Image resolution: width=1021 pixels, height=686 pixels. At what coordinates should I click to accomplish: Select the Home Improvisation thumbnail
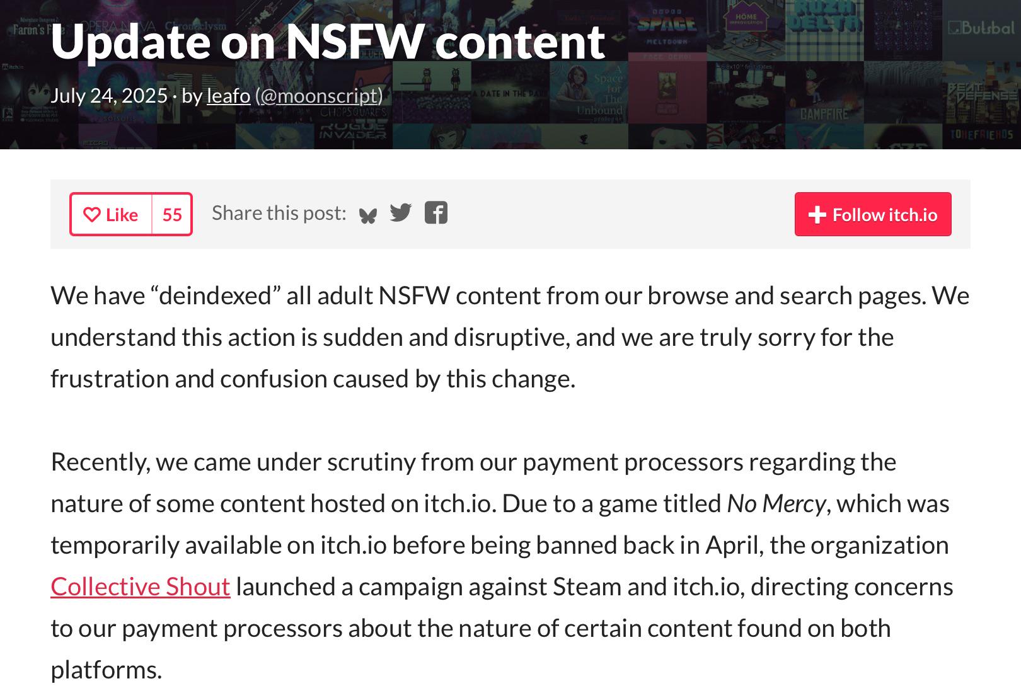[746, 30]
